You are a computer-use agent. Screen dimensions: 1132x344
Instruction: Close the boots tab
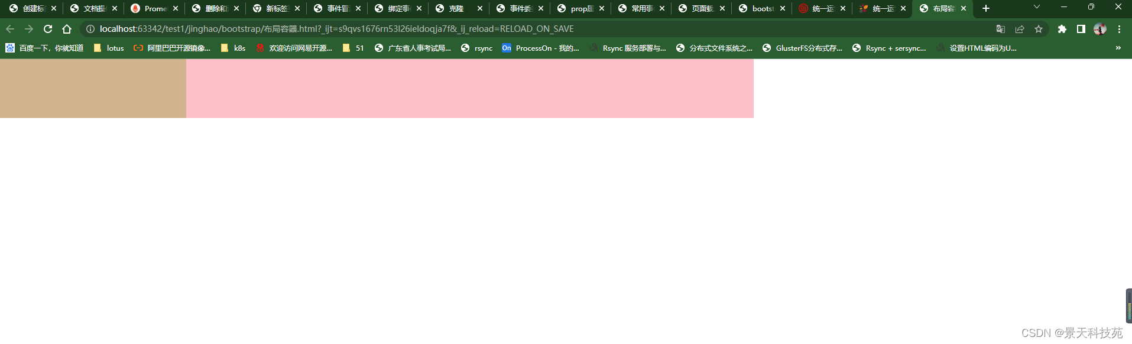coord(783,8)
